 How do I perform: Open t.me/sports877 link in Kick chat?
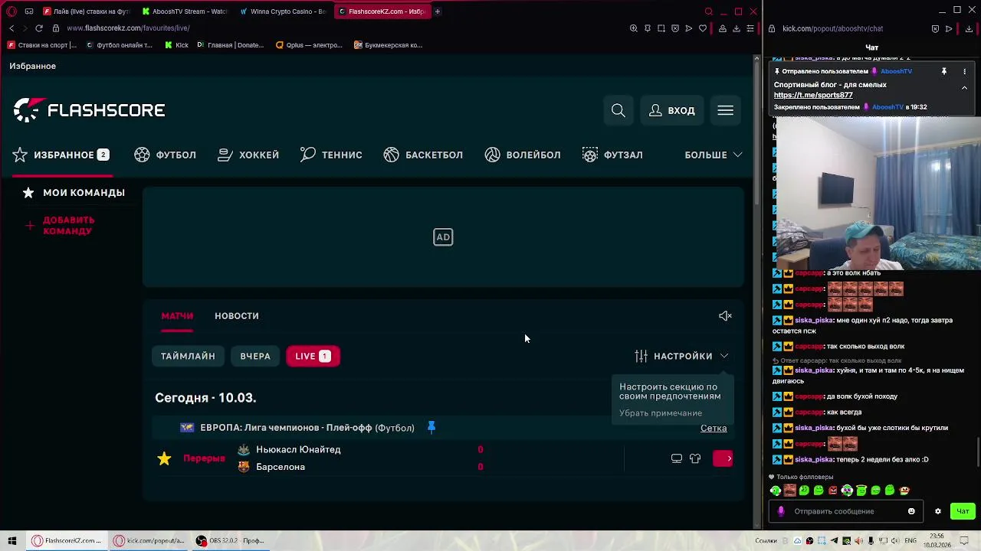pyautogui.click(x=813, y=95)
